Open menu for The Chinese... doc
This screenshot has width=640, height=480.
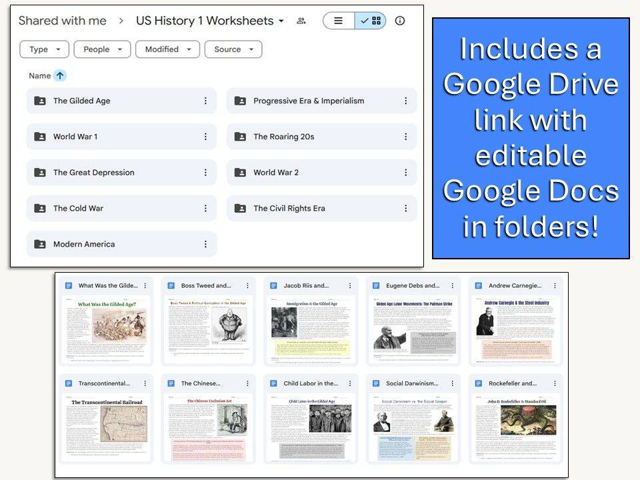click(x=247, y=383)
